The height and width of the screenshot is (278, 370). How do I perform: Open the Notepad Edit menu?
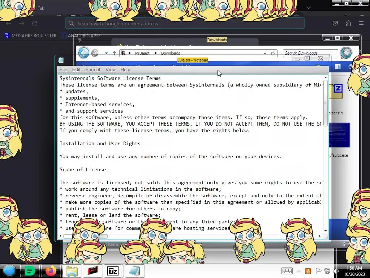[x=76, y=69]
